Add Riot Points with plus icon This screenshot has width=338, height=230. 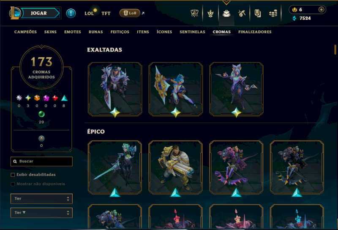pyautogui.click(x=321, y=9)
